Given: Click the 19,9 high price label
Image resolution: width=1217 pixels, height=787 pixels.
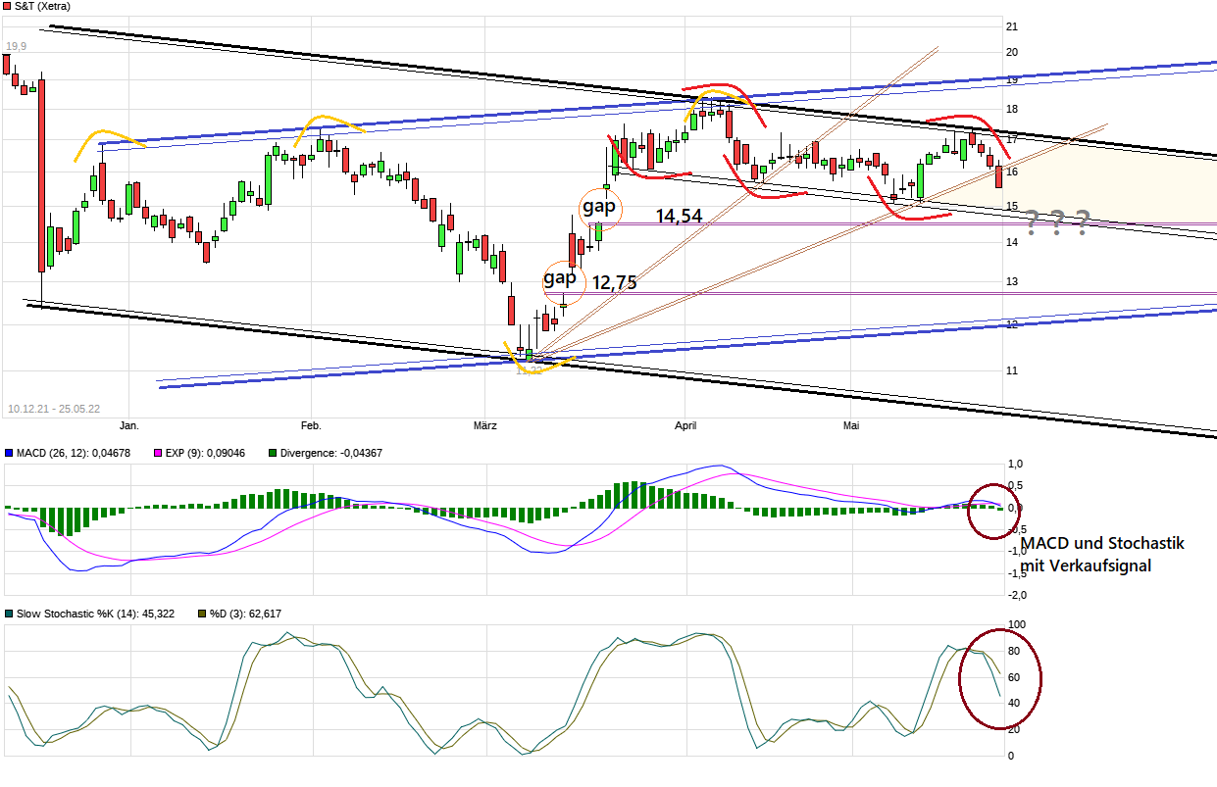Looking at the screenshot, I should (x=15, y=44).
